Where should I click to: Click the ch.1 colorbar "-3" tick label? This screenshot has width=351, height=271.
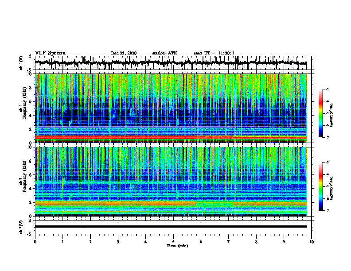327,89
